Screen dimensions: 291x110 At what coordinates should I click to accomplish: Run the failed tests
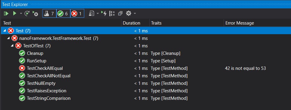point(35,13)
